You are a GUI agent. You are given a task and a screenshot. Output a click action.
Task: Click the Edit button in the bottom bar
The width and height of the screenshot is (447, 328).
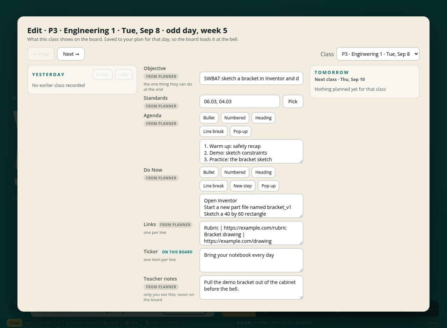(x=45, y=323)
